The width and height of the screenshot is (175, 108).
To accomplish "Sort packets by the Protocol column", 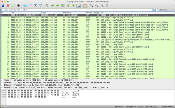I will click(x=88, y=13).
